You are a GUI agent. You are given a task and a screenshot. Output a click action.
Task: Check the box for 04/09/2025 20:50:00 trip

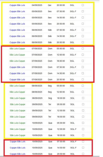[83, 5]
